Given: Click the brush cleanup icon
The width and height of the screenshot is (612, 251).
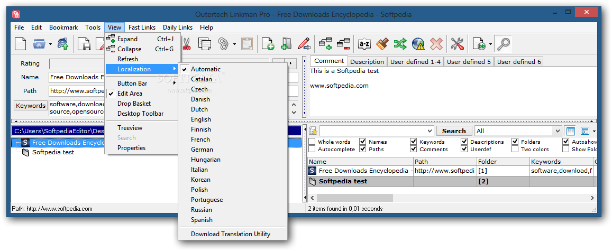Looking at the screenshot, I should click(x=382, y=44).
